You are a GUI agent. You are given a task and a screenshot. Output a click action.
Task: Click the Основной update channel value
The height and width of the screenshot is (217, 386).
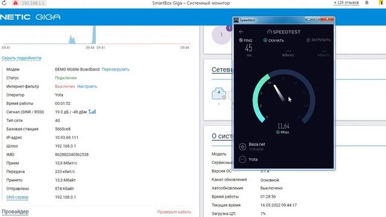(x=270, y=180)
